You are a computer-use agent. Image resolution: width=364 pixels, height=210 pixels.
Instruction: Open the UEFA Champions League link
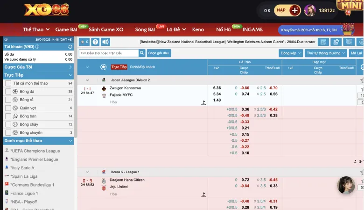tap(35, 151)
